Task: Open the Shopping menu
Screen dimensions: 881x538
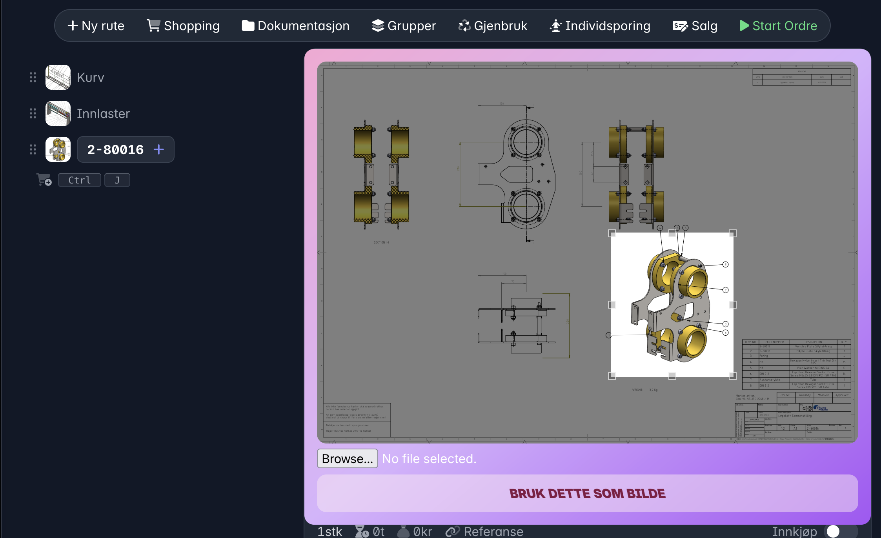Action: coord(183,26)
